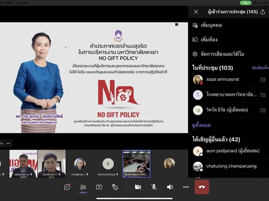The height and width of the screenshot is (201, 269).
Task: Click the gear icon for audio and video
Action: pyautogui.click(x=195, y=54)
